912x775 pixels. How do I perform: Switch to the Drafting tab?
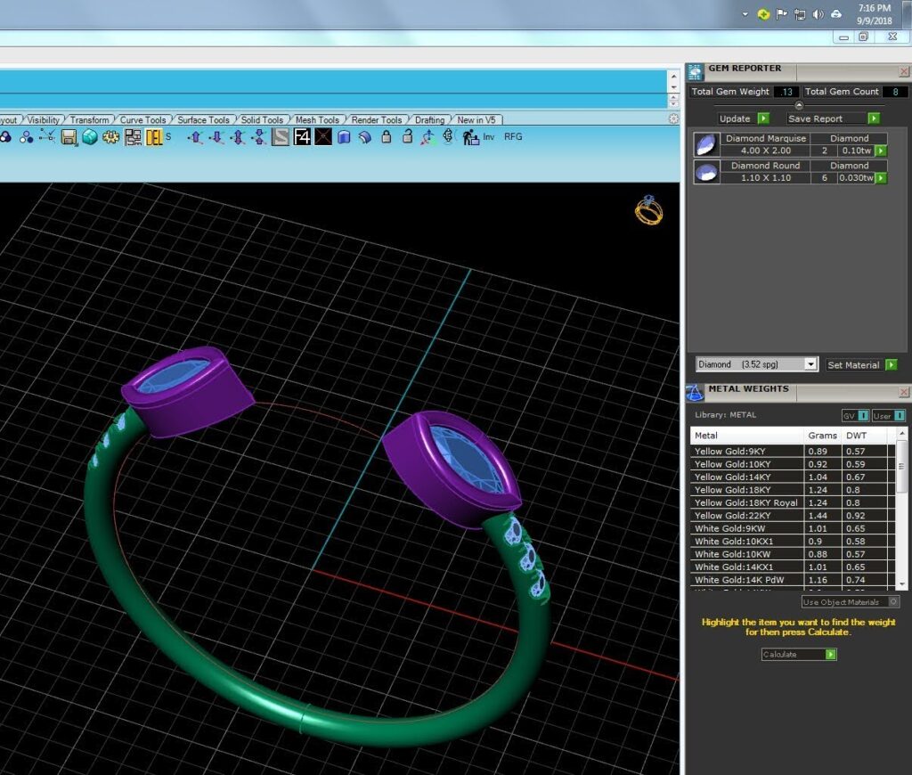430,120
